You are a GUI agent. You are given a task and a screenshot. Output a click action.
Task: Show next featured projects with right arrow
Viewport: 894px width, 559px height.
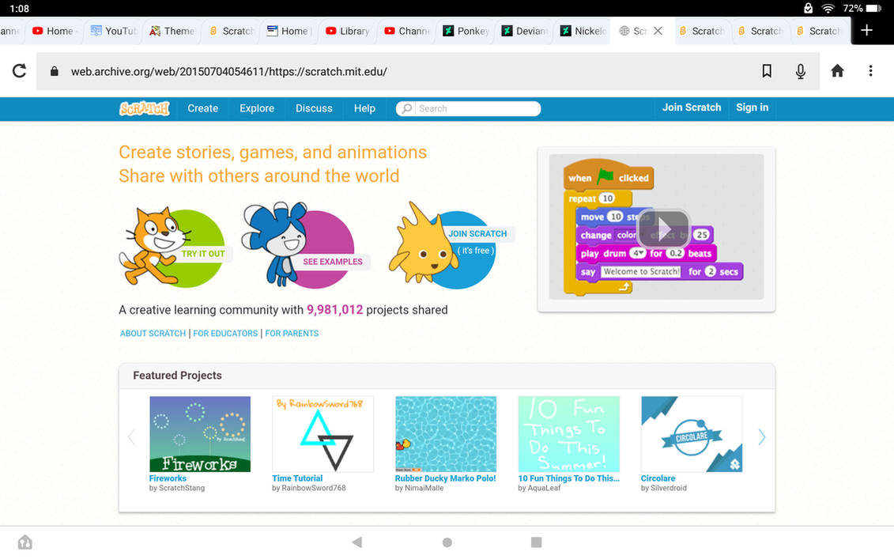click(x=762, y=437)
